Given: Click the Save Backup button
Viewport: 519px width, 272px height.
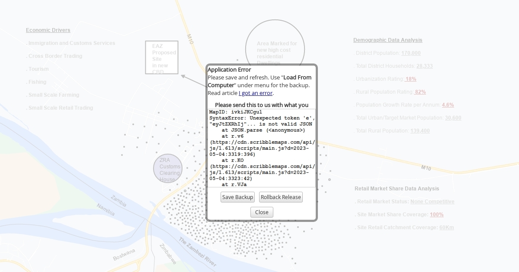Looking at the screenshot, I should [x=237, y=197].
